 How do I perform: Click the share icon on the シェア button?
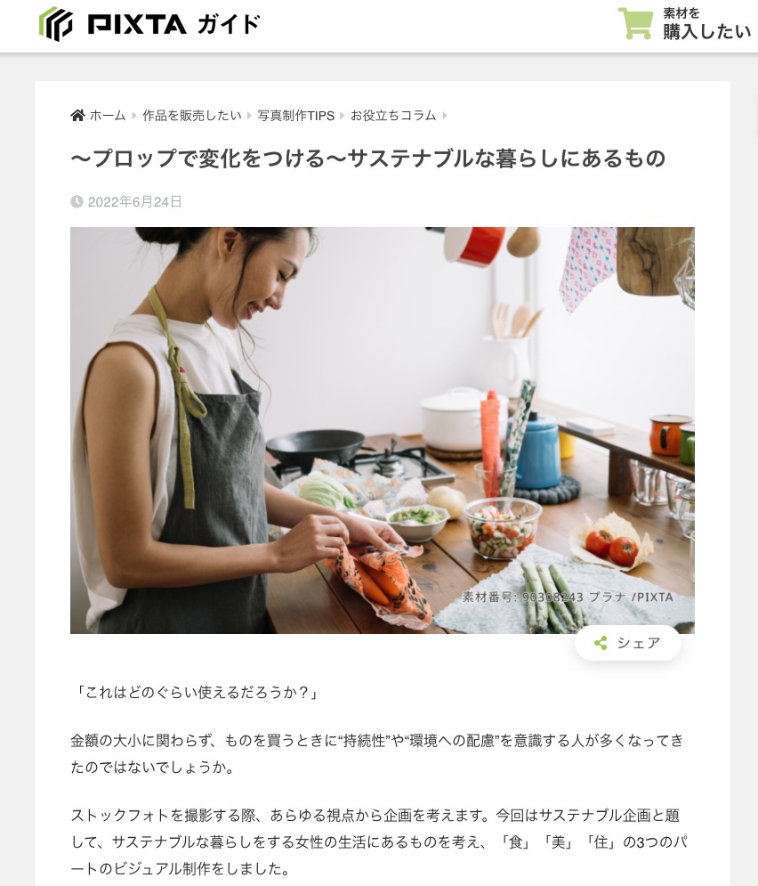[601, 643]
